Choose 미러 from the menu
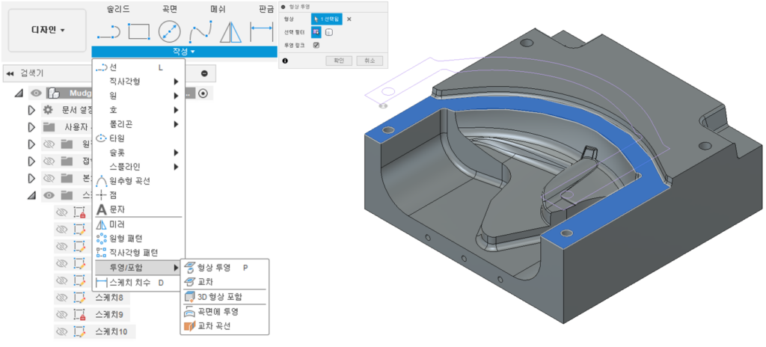 tap(138, 225)
